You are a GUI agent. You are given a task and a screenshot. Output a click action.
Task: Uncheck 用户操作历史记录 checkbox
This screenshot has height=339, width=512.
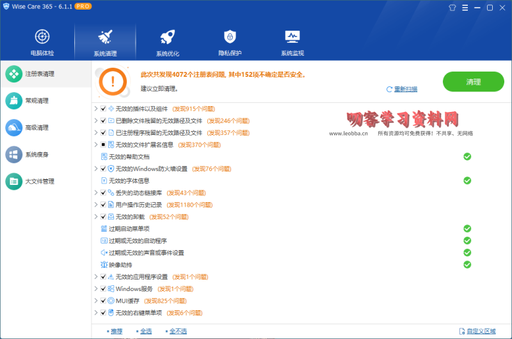tap(103, 205)
